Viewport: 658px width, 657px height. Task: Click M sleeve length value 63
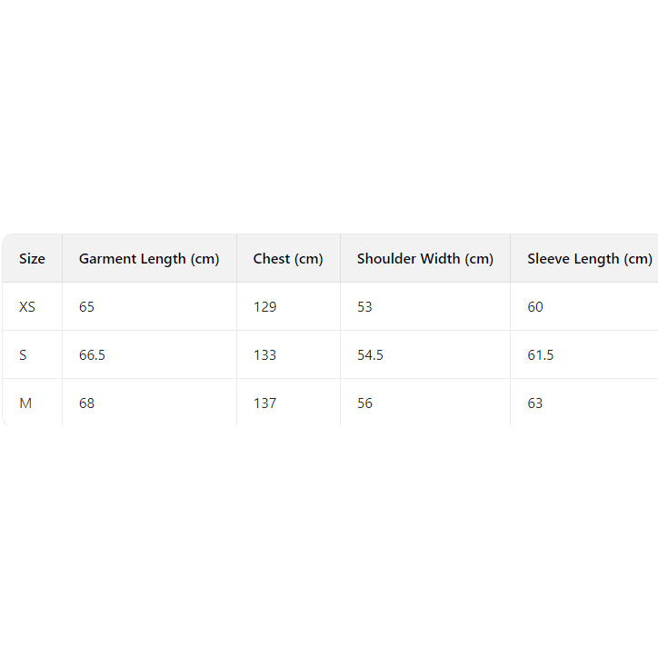click(x=535, y=403)
